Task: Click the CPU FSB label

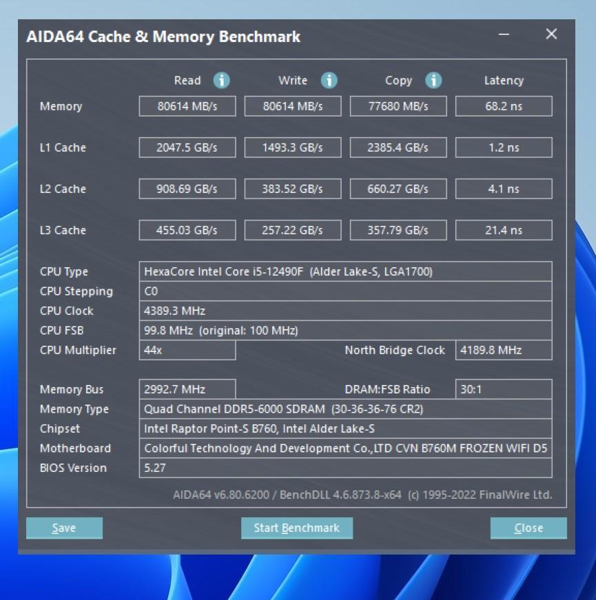Action: click(61, 331)
